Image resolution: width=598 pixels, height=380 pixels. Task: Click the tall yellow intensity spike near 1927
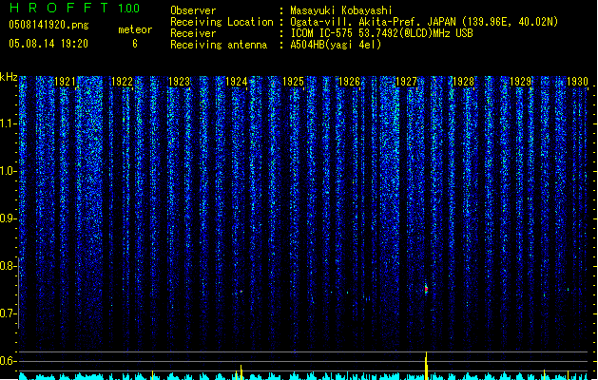click(x=426, y=366)
